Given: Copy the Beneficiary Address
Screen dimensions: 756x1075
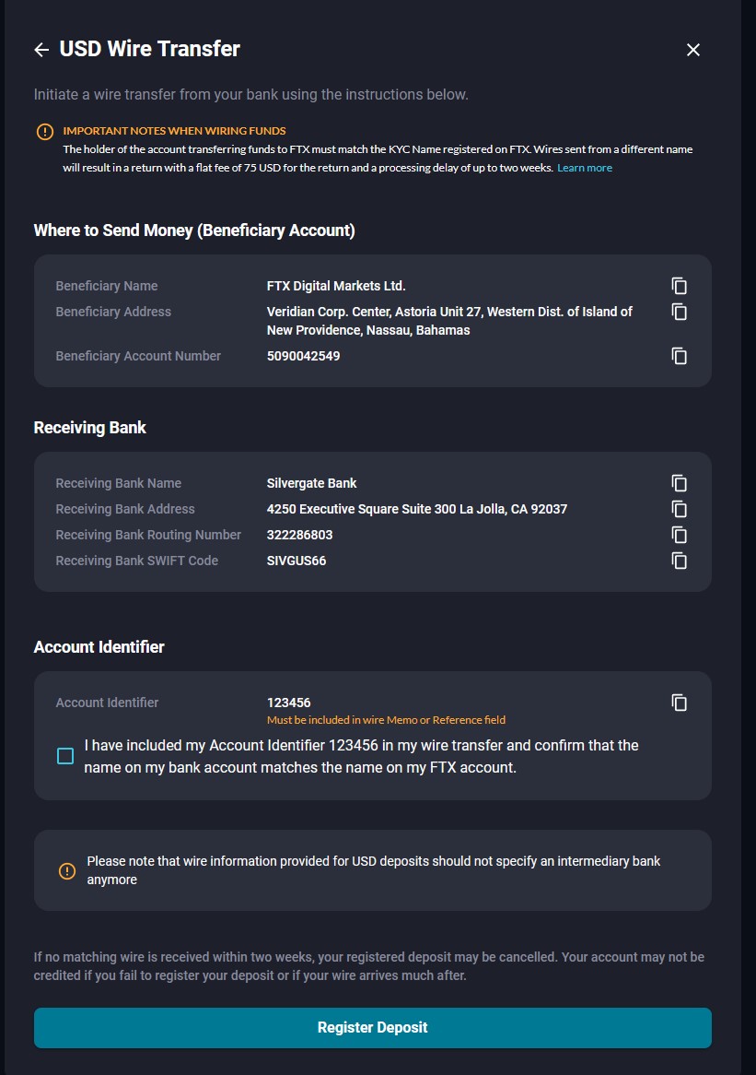Looking at the screenshot, I should 679,312.
